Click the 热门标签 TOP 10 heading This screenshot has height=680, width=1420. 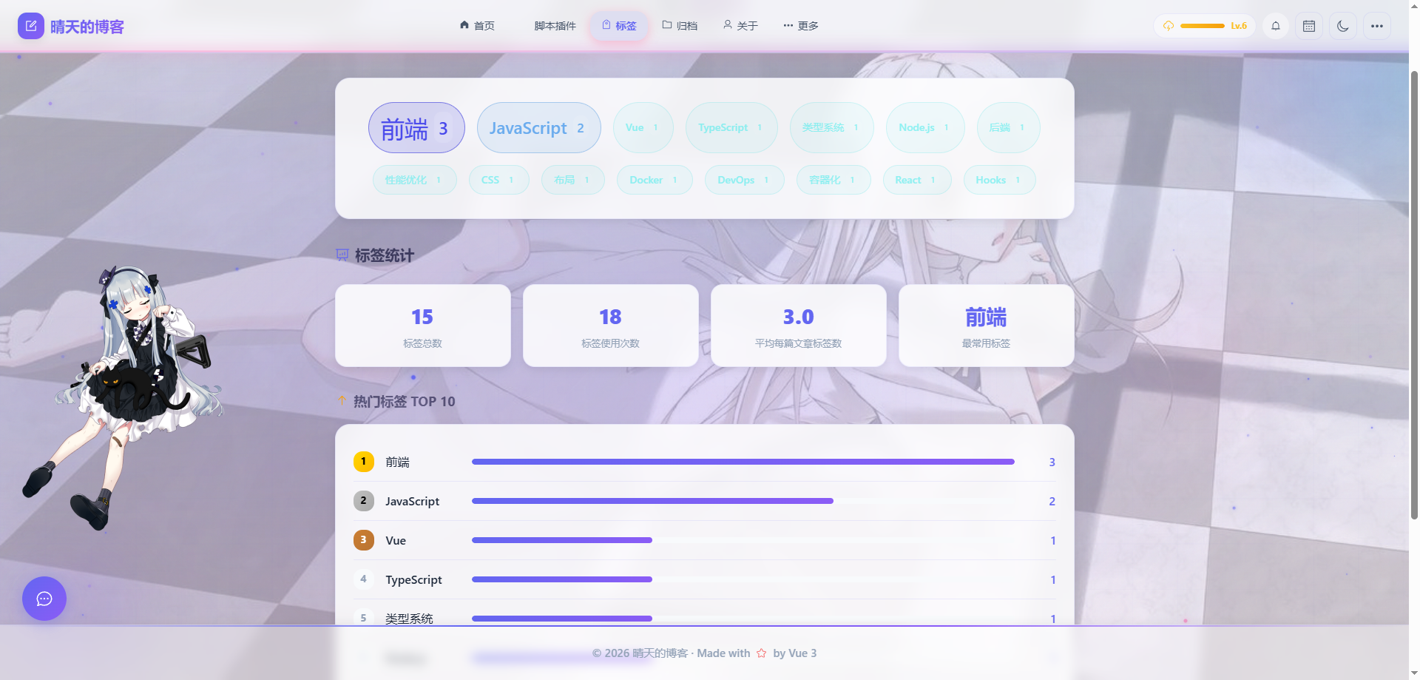(396, 401)
